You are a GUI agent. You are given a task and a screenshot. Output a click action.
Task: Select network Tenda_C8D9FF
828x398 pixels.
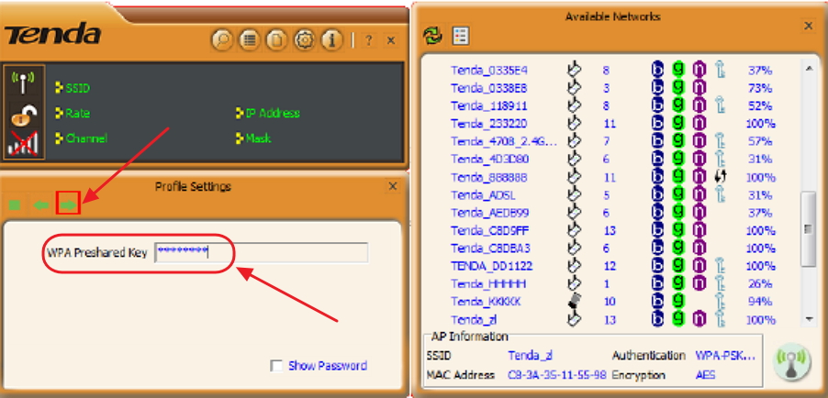(490, 231)
